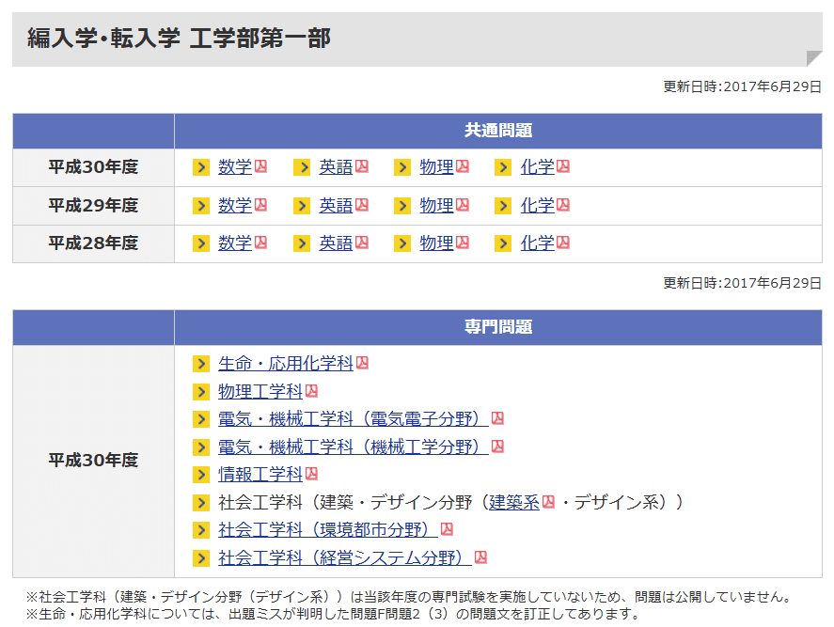The image size is (834, 627).
Task: Click 平成29年度 row label
Action: [94, 206]
